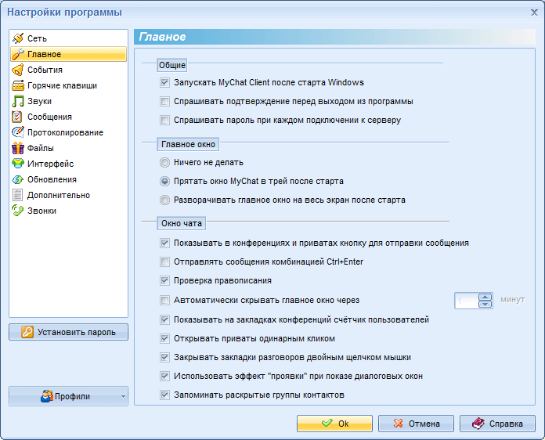Uncheck Проверка правописания option
The width and height of the screenshot is (545, 440).
tap(164, 280)
